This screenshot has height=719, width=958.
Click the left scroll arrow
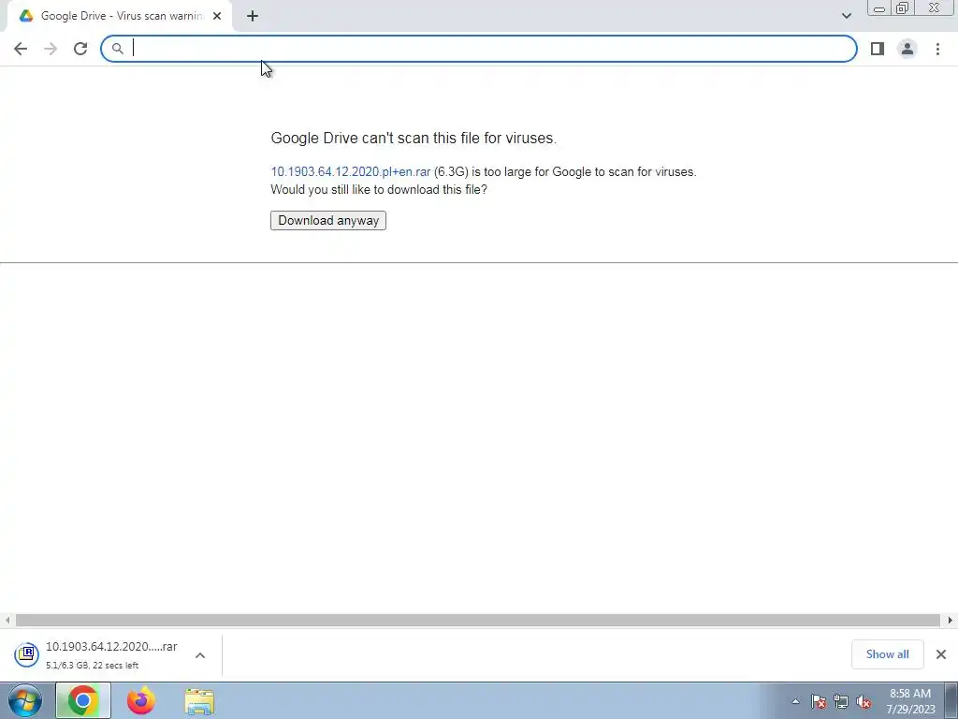7,621
